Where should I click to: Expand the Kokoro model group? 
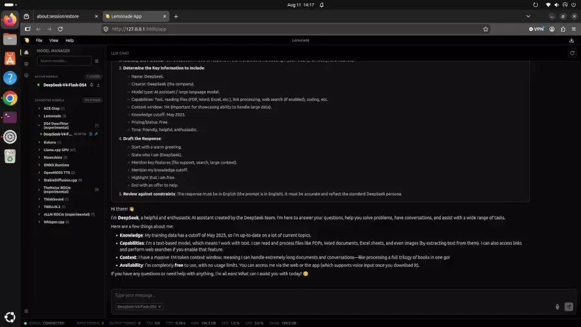pyautogui.click(x=39, y=142)
